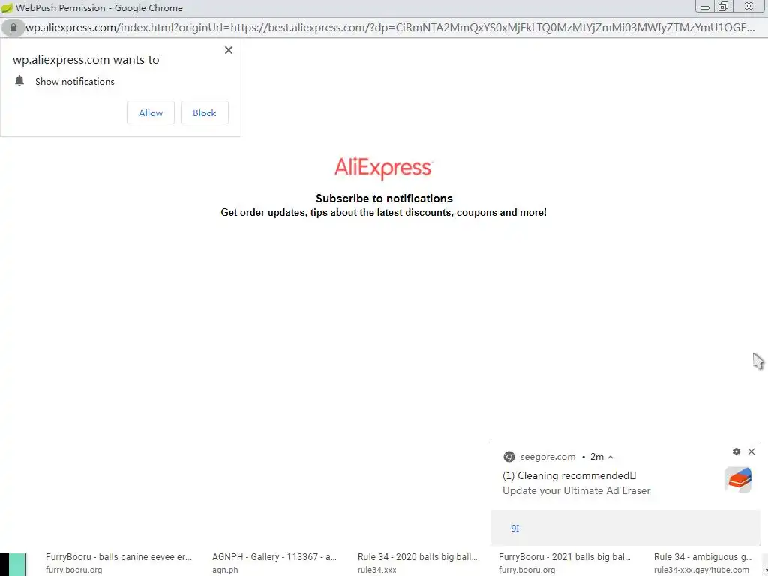
Task: Click the Chrome icon in seegore.com notification
Action: (509, 457)
